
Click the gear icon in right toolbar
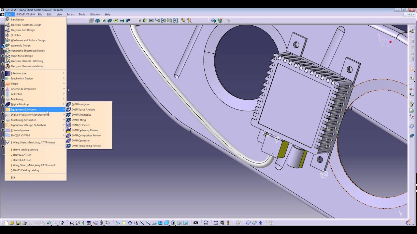(x=412, y=104)
